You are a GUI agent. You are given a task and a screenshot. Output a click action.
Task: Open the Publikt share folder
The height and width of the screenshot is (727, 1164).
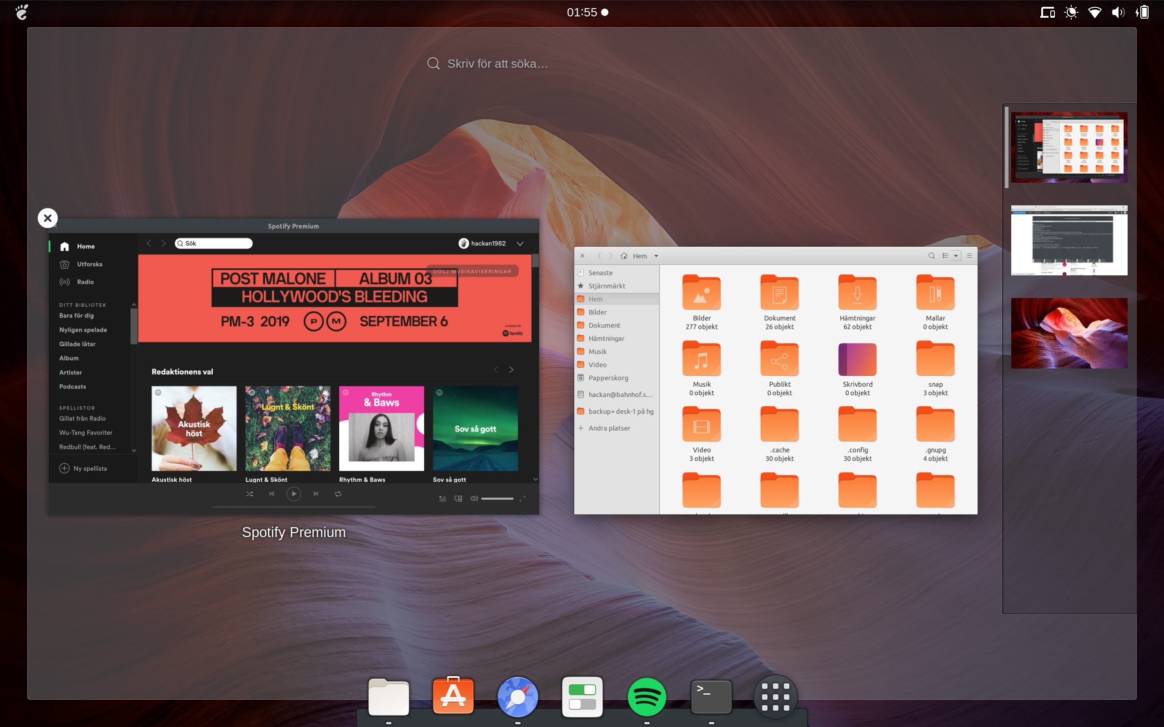pos(779,359)
